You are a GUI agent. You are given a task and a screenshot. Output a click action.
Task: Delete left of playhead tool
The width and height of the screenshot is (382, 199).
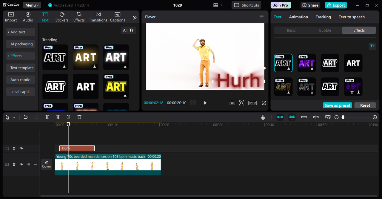pos(58,117)
